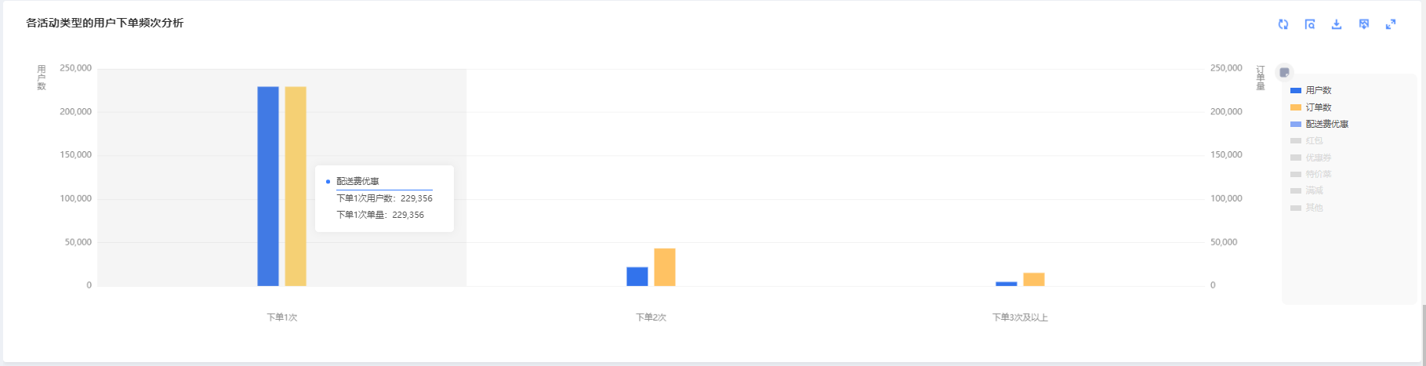Click the blue 下单2次 user count bar

point(637,277)
